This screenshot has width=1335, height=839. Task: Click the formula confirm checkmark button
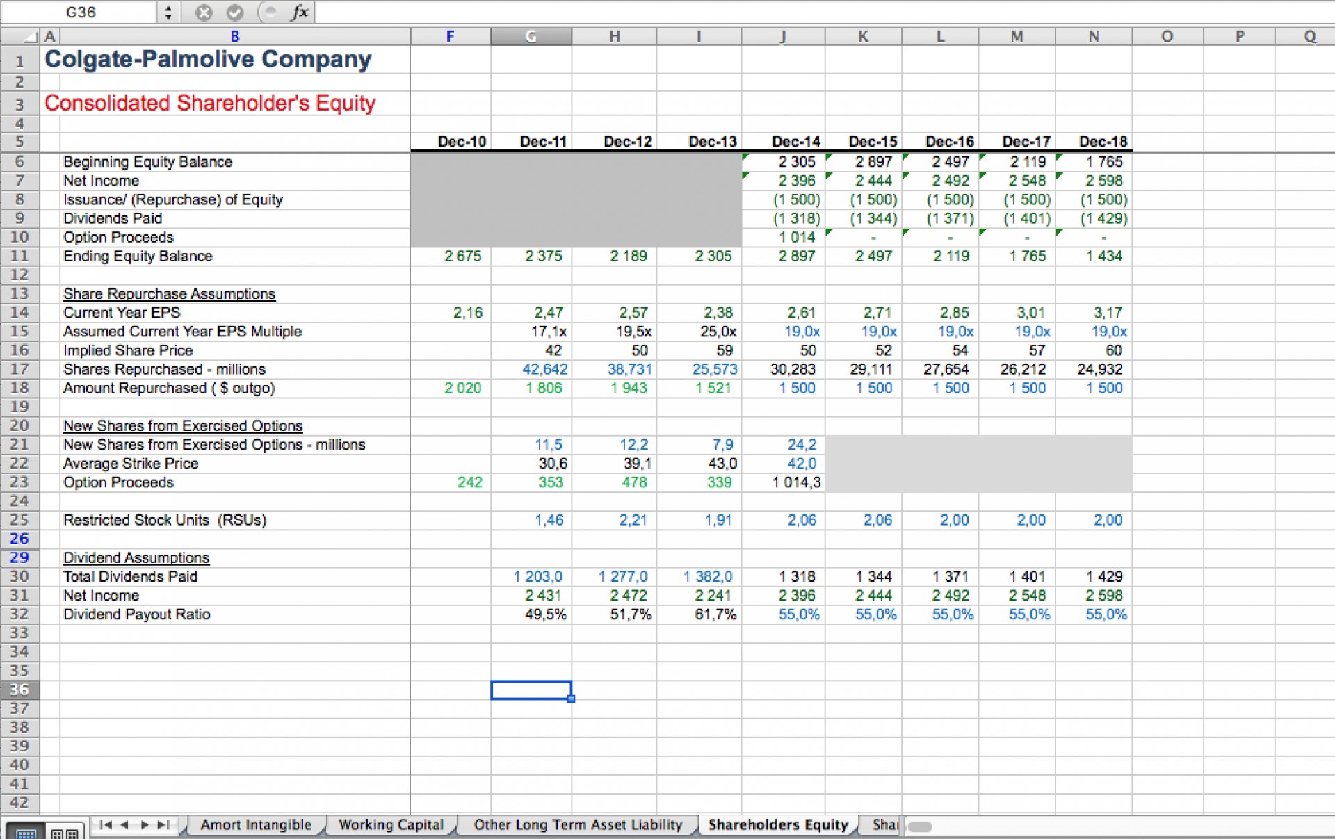(x=236, y=13)
